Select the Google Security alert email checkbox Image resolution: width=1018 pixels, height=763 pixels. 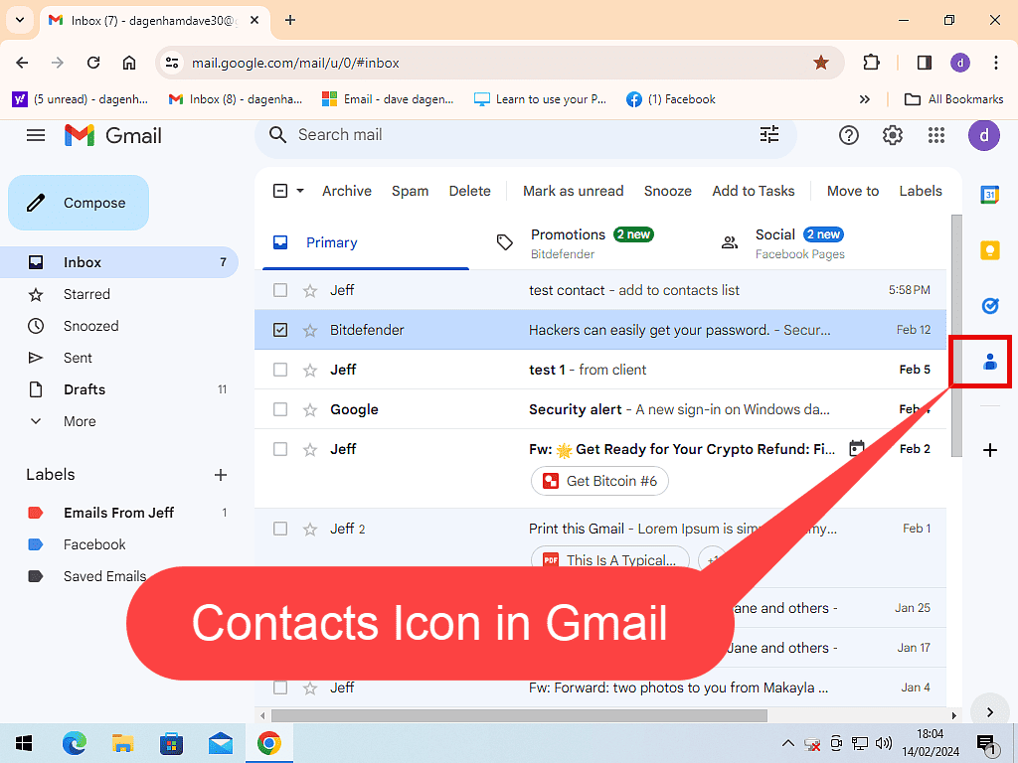click(280, 409)
